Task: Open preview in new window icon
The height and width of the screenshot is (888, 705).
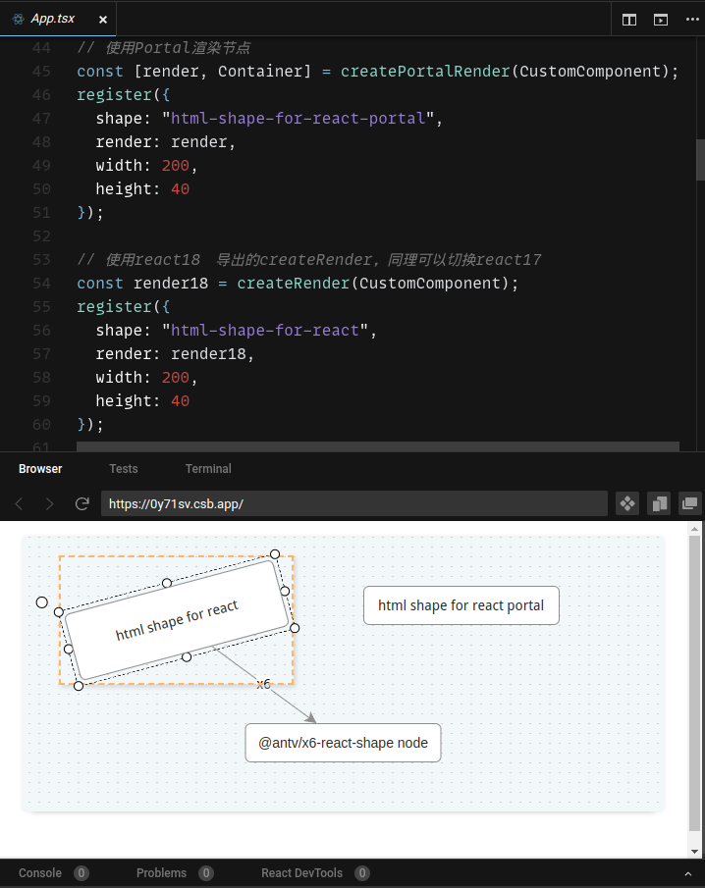Action: pyautogui.click(x=690, y=503)
